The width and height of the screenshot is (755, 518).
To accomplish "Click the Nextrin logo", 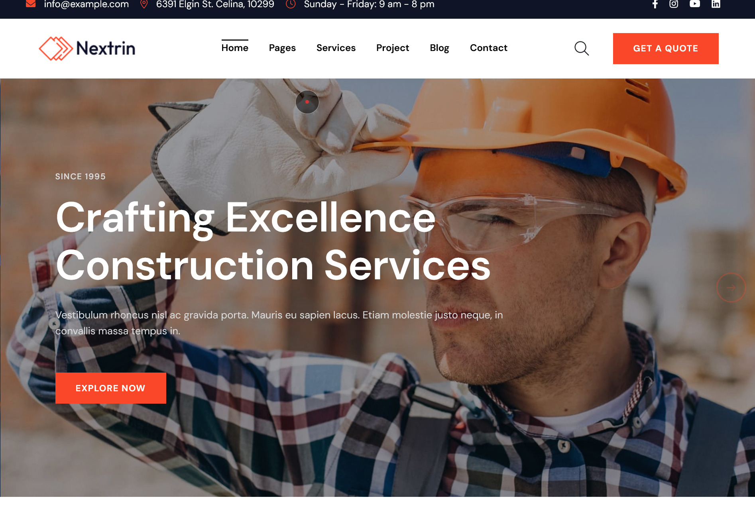I will [x=87, y=49].
